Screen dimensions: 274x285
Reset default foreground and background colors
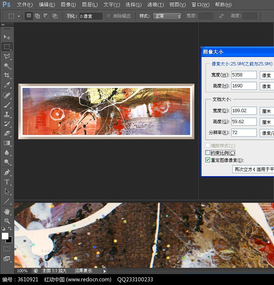tap(3, 228)
